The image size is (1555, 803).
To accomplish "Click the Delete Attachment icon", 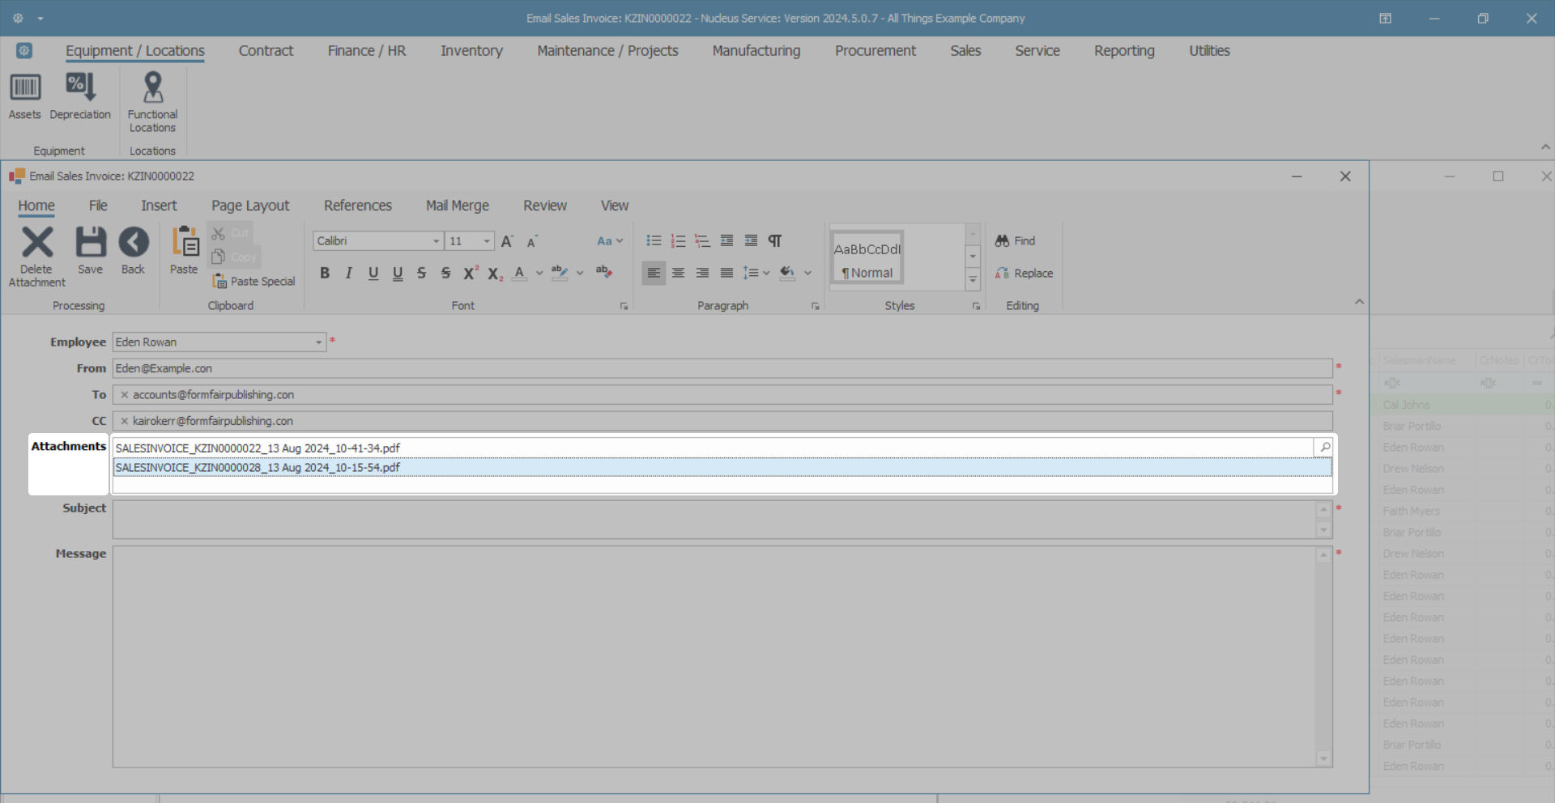I will 37,243.
